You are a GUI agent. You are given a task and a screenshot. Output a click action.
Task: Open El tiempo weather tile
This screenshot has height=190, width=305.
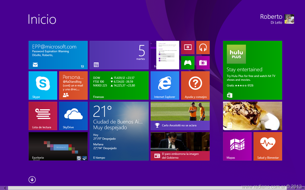(119, 131)
